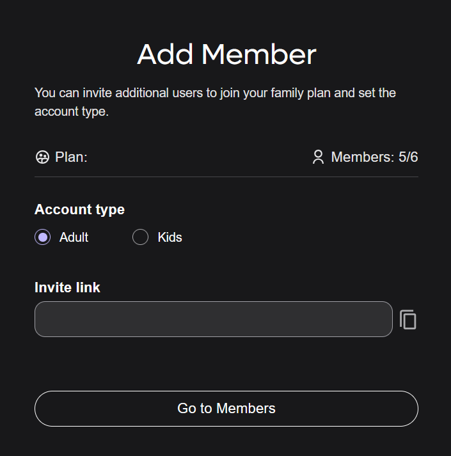Click the Kids label text

(170, 237)
